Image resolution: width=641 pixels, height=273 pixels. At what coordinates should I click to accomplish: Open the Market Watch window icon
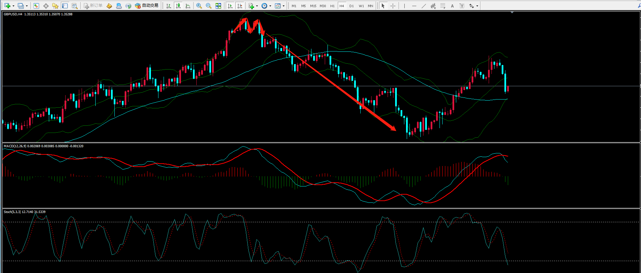pyautogui.click(x=36, y=6)
